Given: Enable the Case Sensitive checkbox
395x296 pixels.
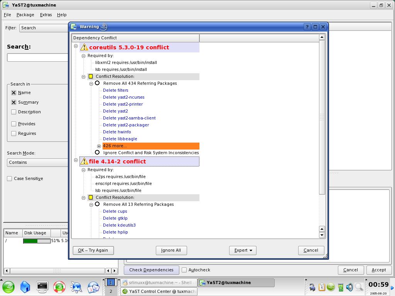Looking at the screenshot, I should pos(10,178).
